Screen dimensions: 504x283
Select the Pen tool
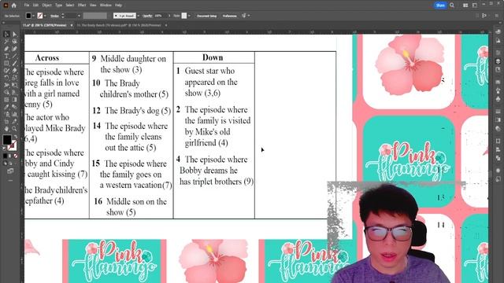click(6, 49)
